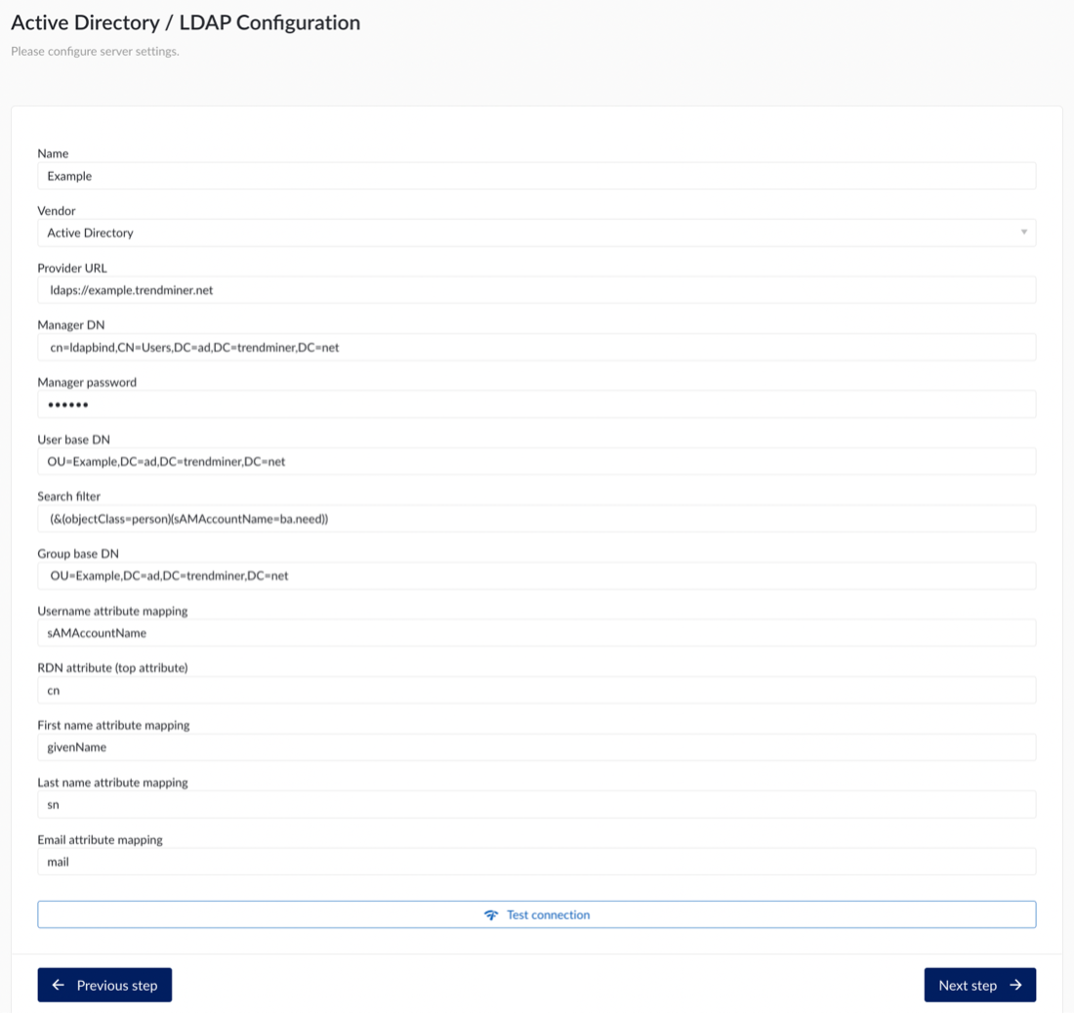This screenshot has width=1074, height=1017.
Task: Focus the Search filter text box
Action: point(536,519)
